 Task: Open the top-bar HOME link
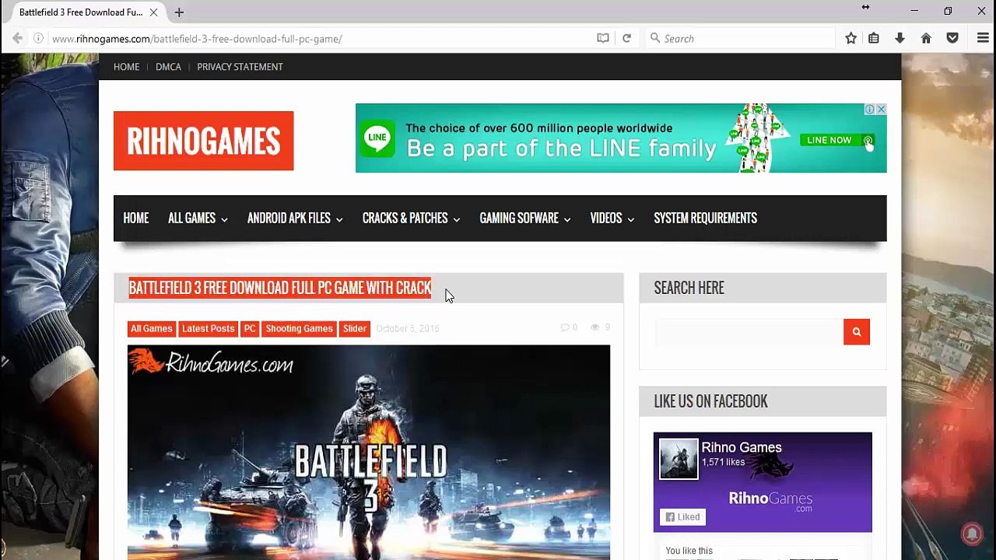126,67
